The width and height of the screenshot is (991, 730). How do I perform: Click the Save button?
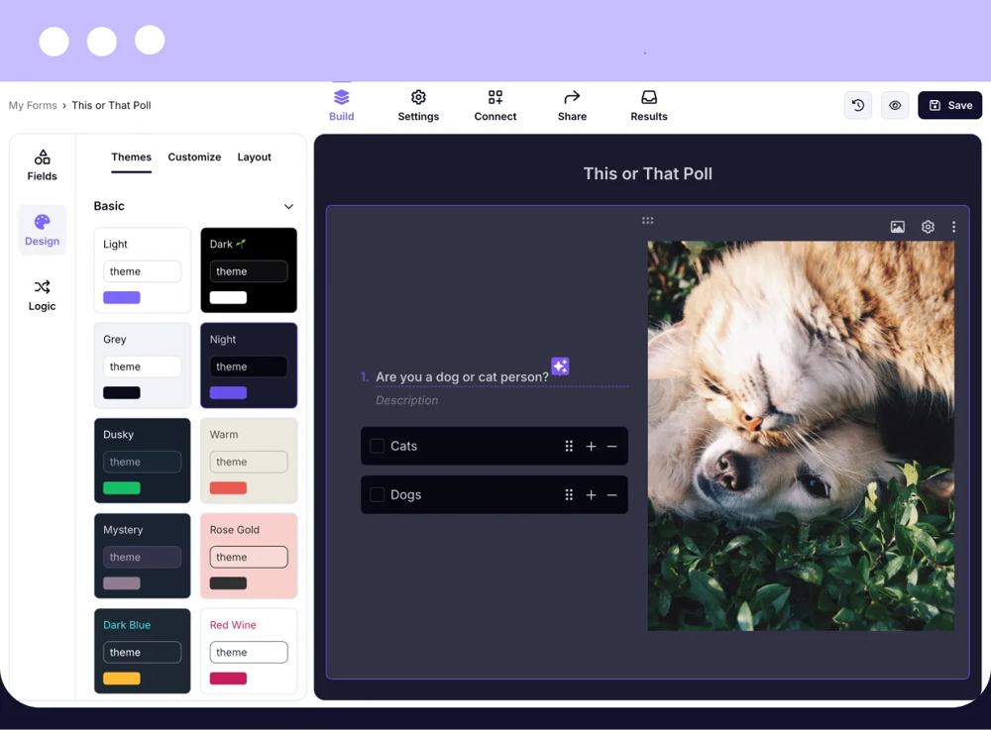coord(949,105)
